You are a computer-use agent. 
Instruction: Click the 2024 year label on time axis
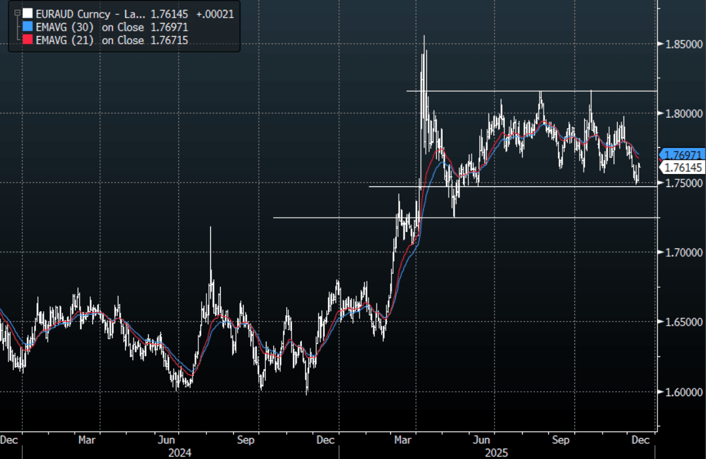coord(179,452)
